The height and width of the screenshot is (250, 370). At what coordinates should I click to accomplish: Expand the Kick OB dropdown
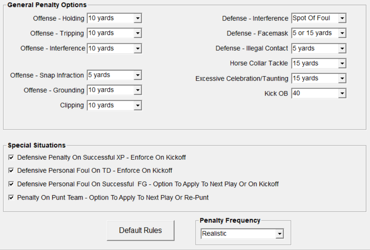(342, 93)
